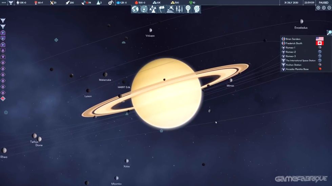
Task: Click the magnifying glass search icon
Action: (x=329, y=32)
